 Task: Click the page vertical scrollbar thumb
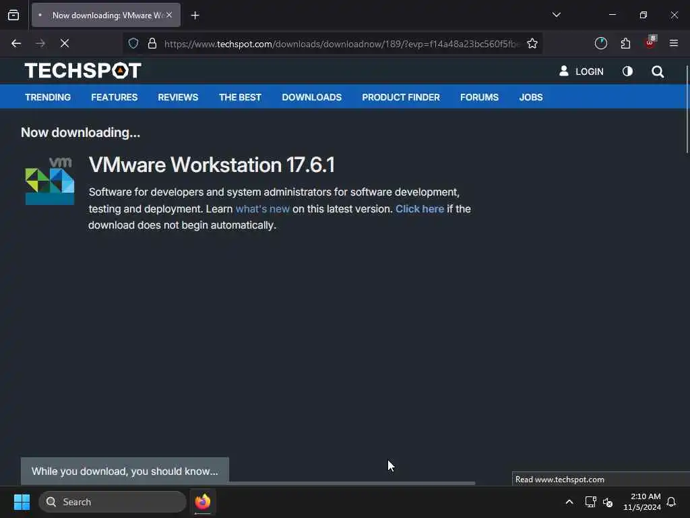coord(687,109)
